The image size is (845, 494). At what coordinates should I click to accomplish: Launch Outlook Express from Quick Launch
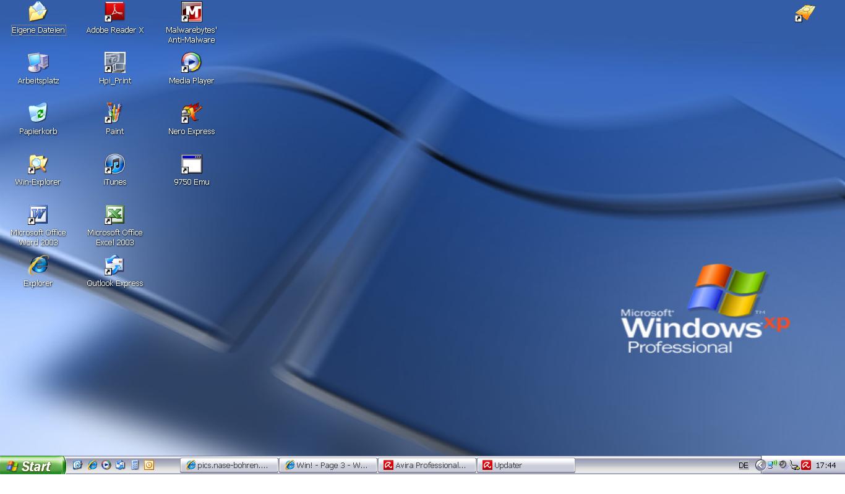coord(121,465)
